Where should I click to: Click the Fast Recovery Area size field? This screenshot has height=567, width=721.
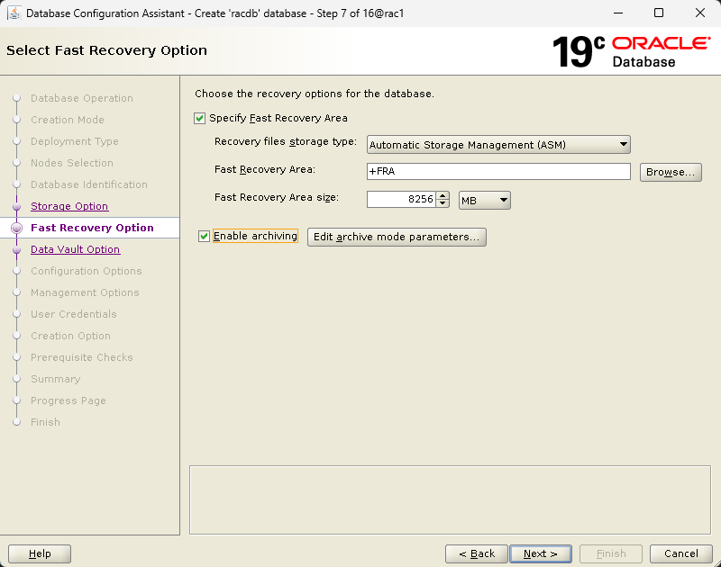pyautogui.click(x=401, y=199)
